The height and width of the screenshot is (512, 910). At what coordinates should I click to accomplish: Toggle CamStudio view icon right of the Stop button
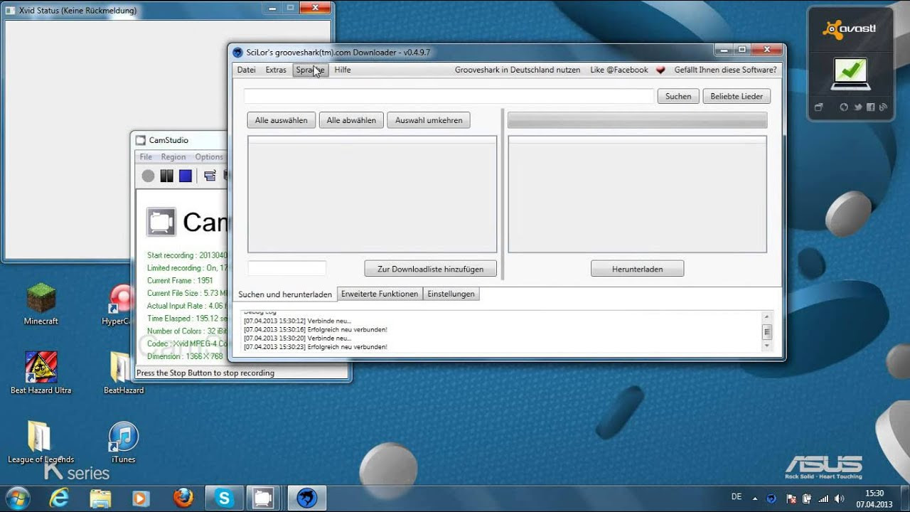coord(210,176)
